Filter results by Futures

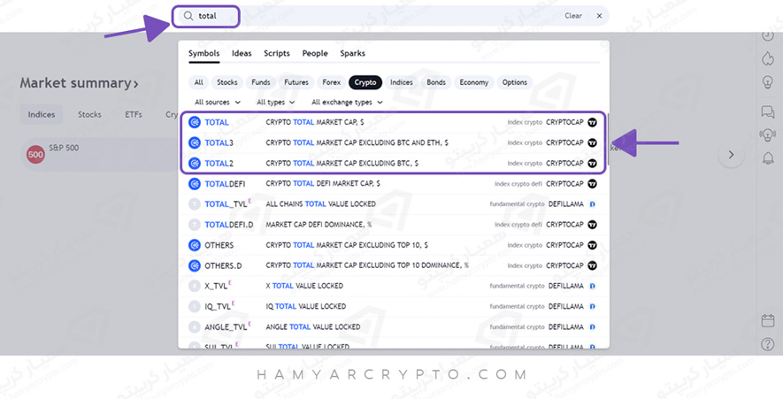(x=296, y=82)
